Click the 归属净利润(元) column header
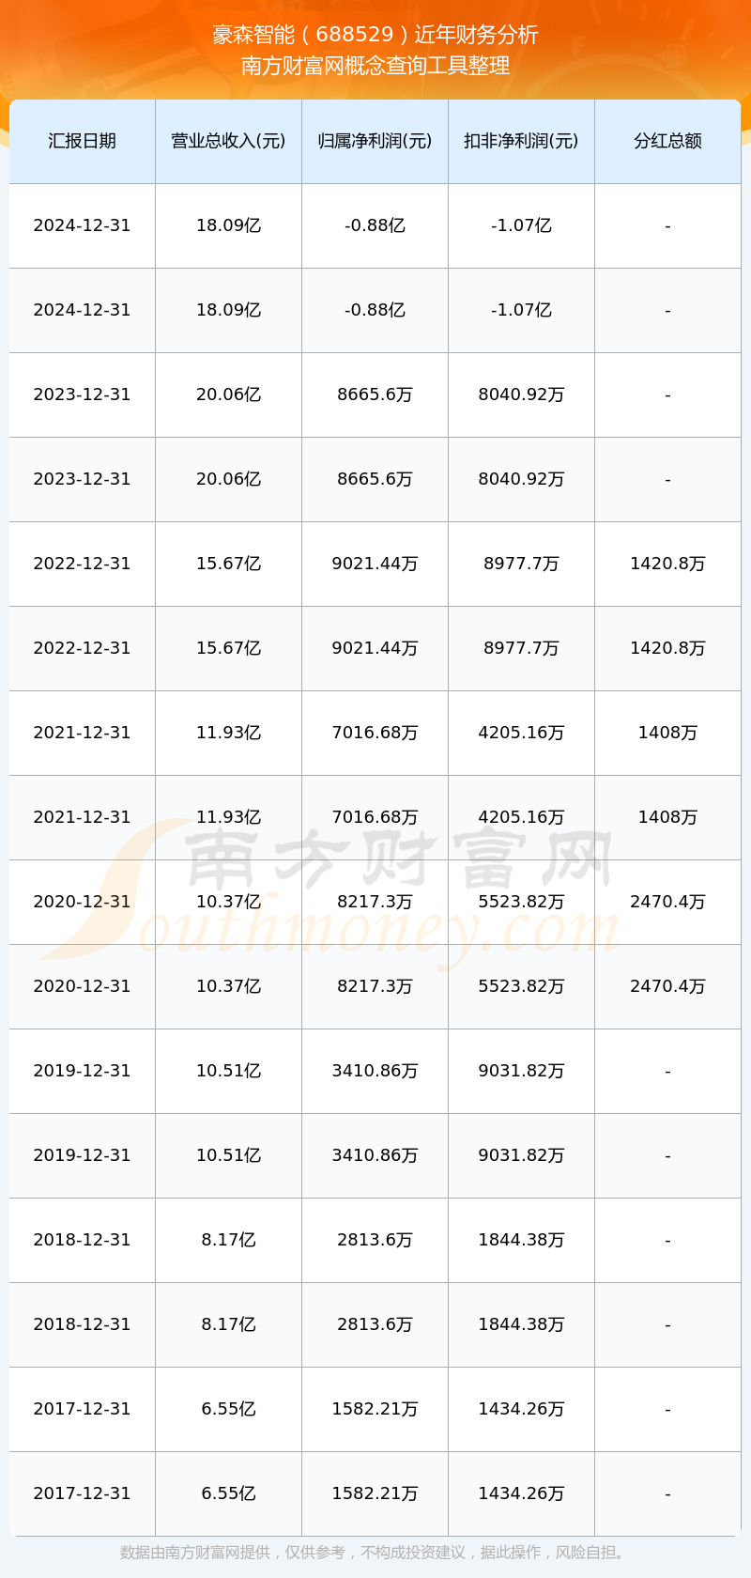 point(375,141)
